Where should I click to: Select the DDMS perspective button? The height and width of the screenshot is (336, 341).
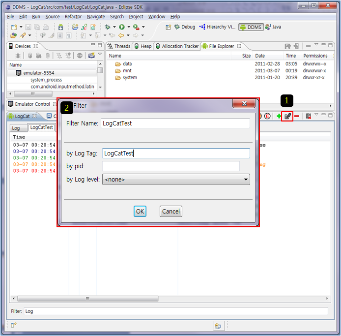251,27
